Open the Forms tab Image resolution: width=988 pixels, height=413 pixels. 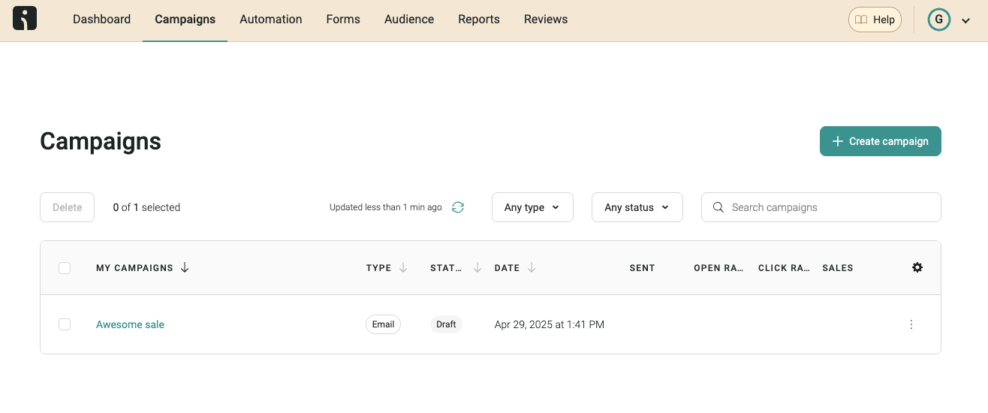(x=343, y=20)
